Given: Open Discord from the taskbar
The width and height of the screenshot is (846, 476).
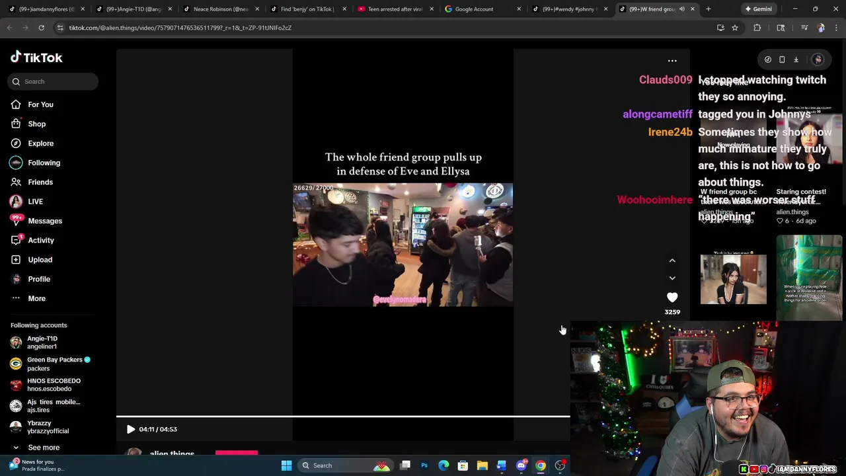Looking at the screenshot, I should coord(521,465).
